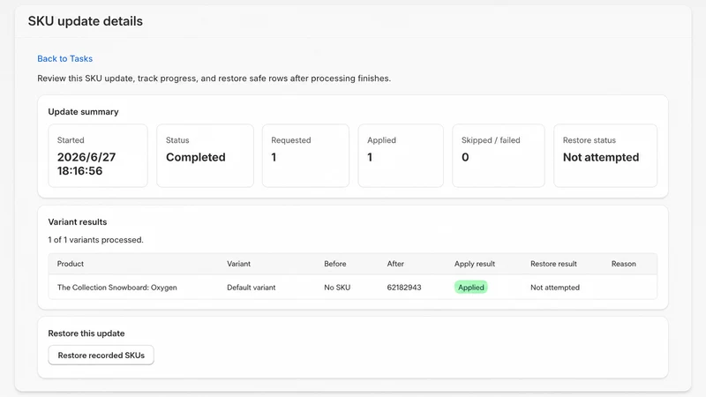
Task: Click the Not attempted restore status card value
Action: [601, 157]
